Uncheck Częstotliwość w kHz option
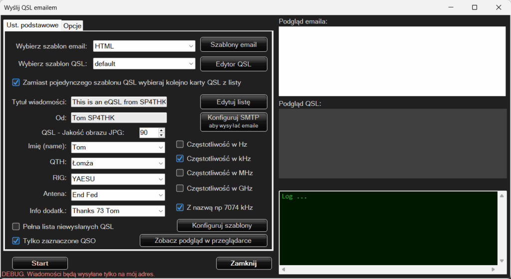Viewport: 511px width, 279px height. pyautogui.click(x=180, y=159)
